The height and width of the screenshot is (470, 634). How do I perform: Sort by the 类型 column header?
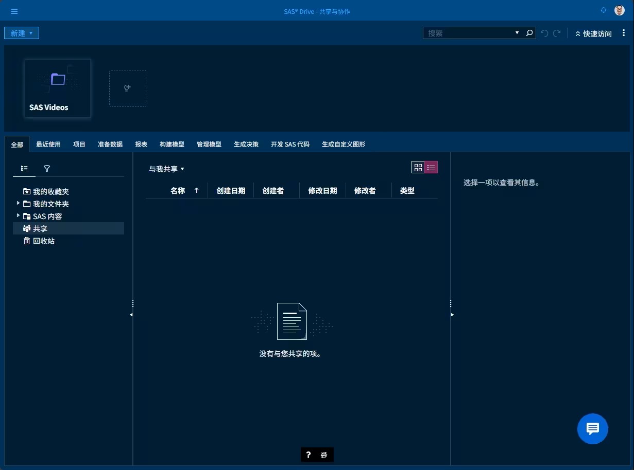point(407,190)
